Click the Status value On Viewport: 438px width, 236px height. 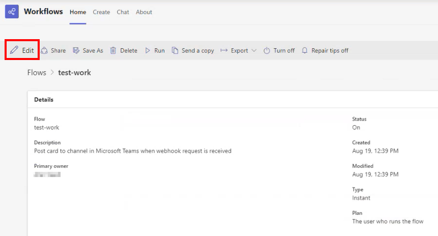pyautogui.click(x=356, y=127)
